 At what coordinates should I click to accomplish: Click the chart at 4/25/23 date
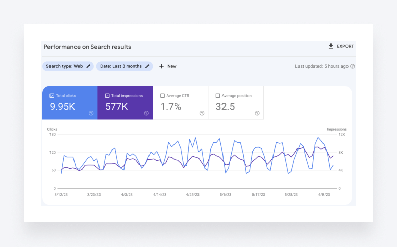point(193,163)
